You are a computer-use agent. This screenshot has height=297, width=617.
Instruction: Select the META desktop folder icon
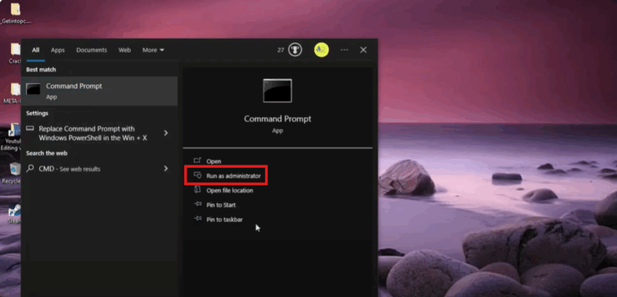(x=14, y=94)
